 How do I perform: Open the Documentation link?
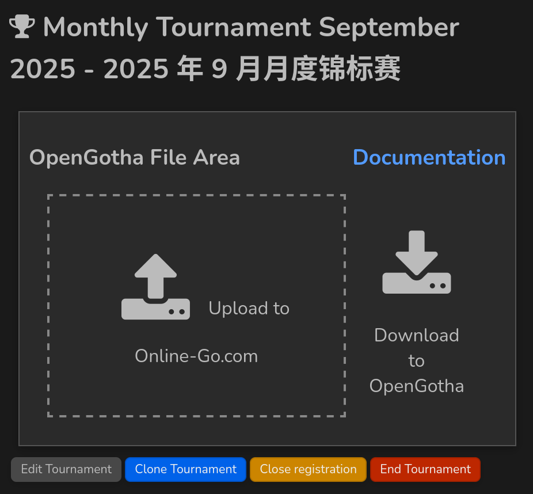429,158
